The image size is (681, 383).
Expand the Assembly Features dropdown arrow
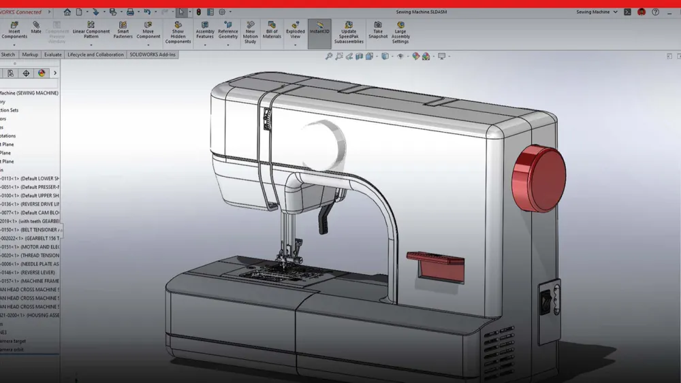point(205,45)
